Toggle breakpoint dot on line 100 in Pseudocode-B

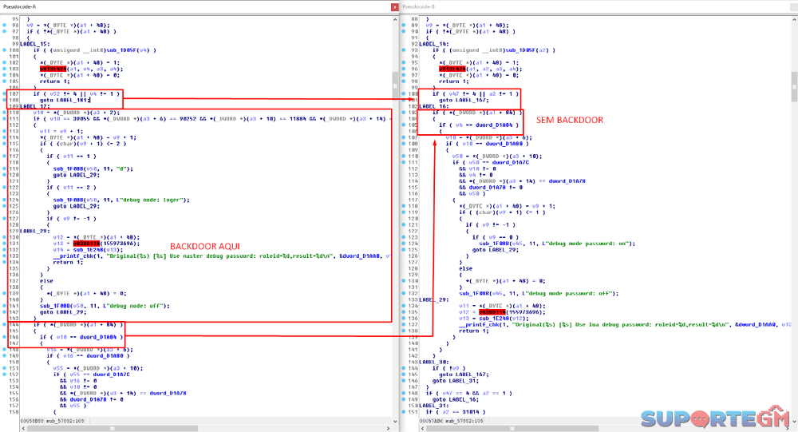coord(405,93)
